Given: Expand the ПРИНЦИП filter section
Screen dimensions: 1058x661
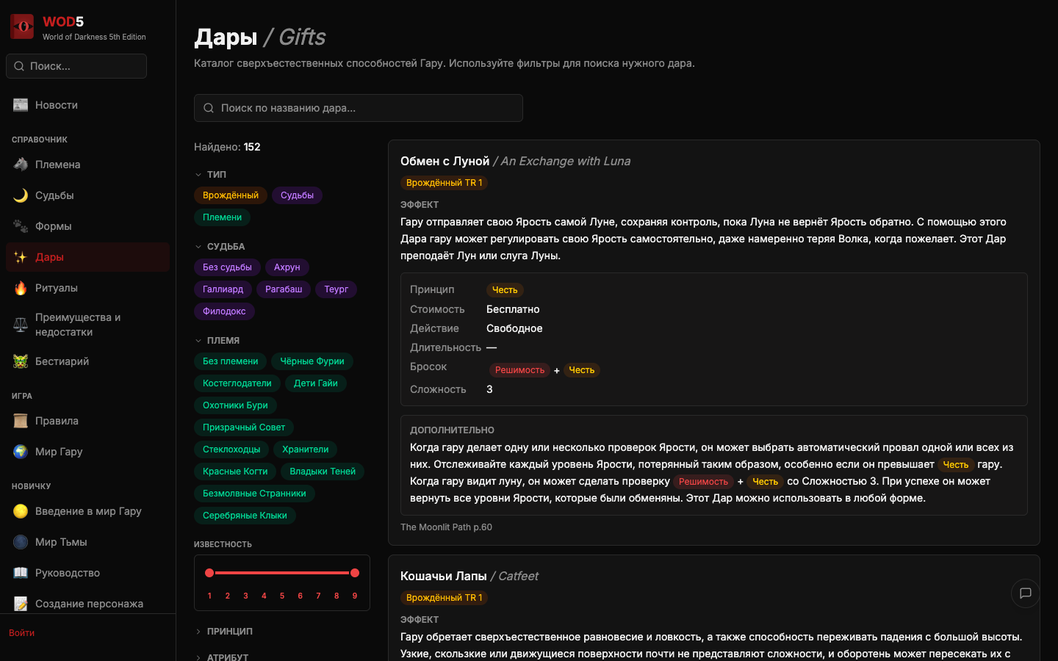Looking at the screenshot, I should point(224,632).
